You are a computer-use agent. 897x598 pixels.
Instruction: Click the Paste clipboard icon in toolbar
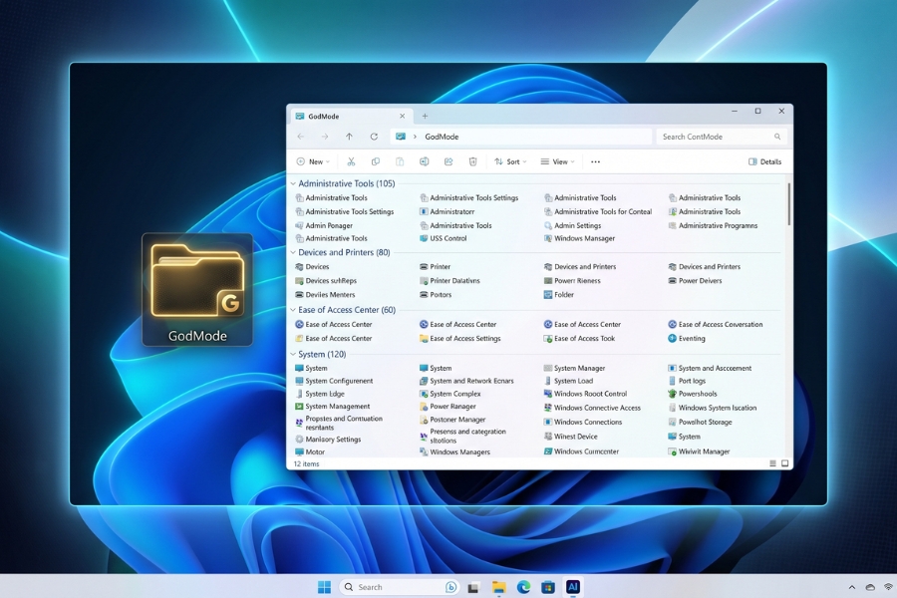[400, 161]
